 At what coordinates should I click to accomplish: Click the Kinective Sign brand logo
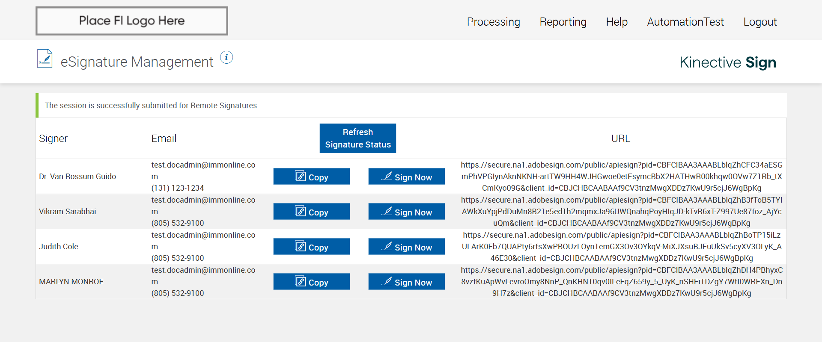(x=727, y=62)
